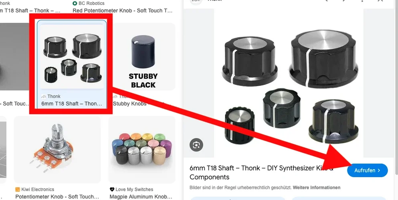Click the Kiwi Electronics orange favicon

(x=18, y=189)
